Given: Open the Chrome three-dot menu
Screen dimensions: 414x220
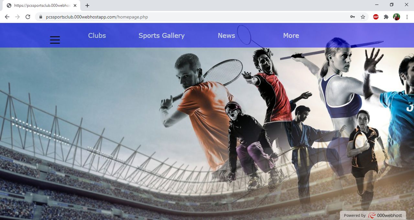Looking at the screenshot, I should 407,16.
